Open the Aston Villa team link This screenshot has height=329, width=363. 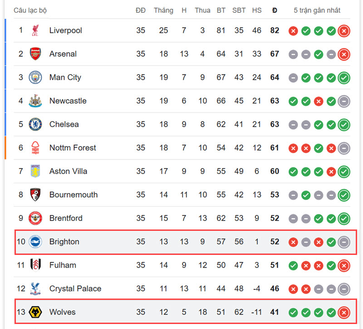coord(69,171)
